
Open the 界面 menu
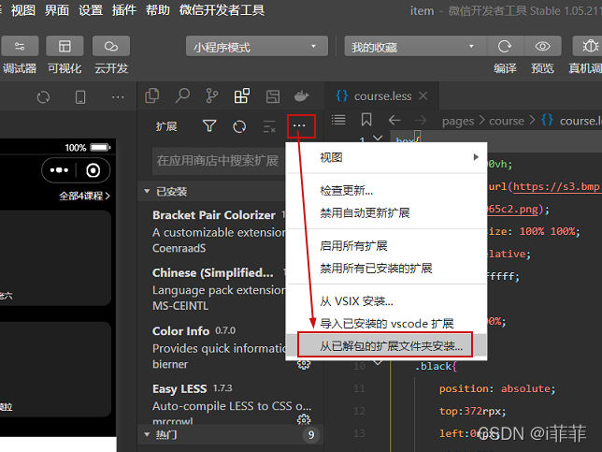(x=57, y=10)
